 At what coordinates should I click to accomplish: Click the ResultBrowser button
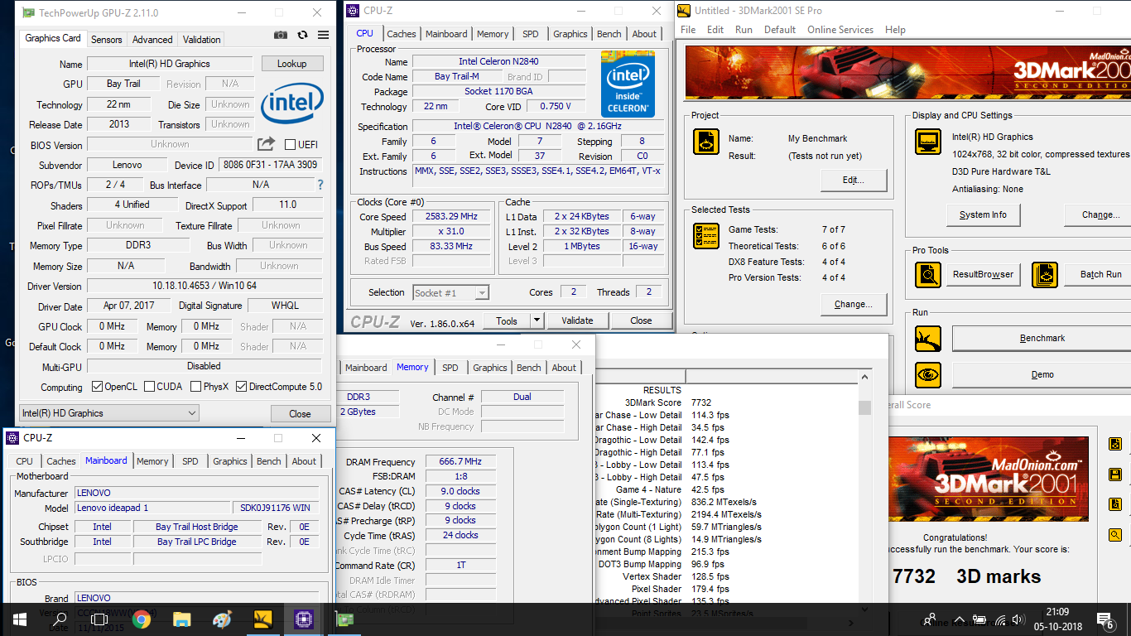tap(983, 274)
